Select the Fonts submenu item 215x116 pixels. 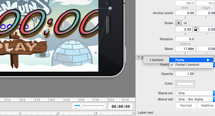191,60
